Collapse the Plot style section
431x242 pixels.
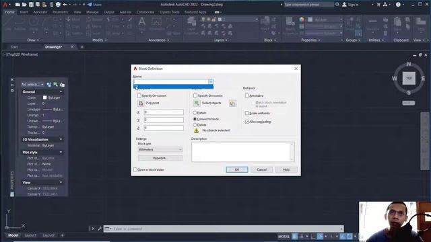[61, 152]
